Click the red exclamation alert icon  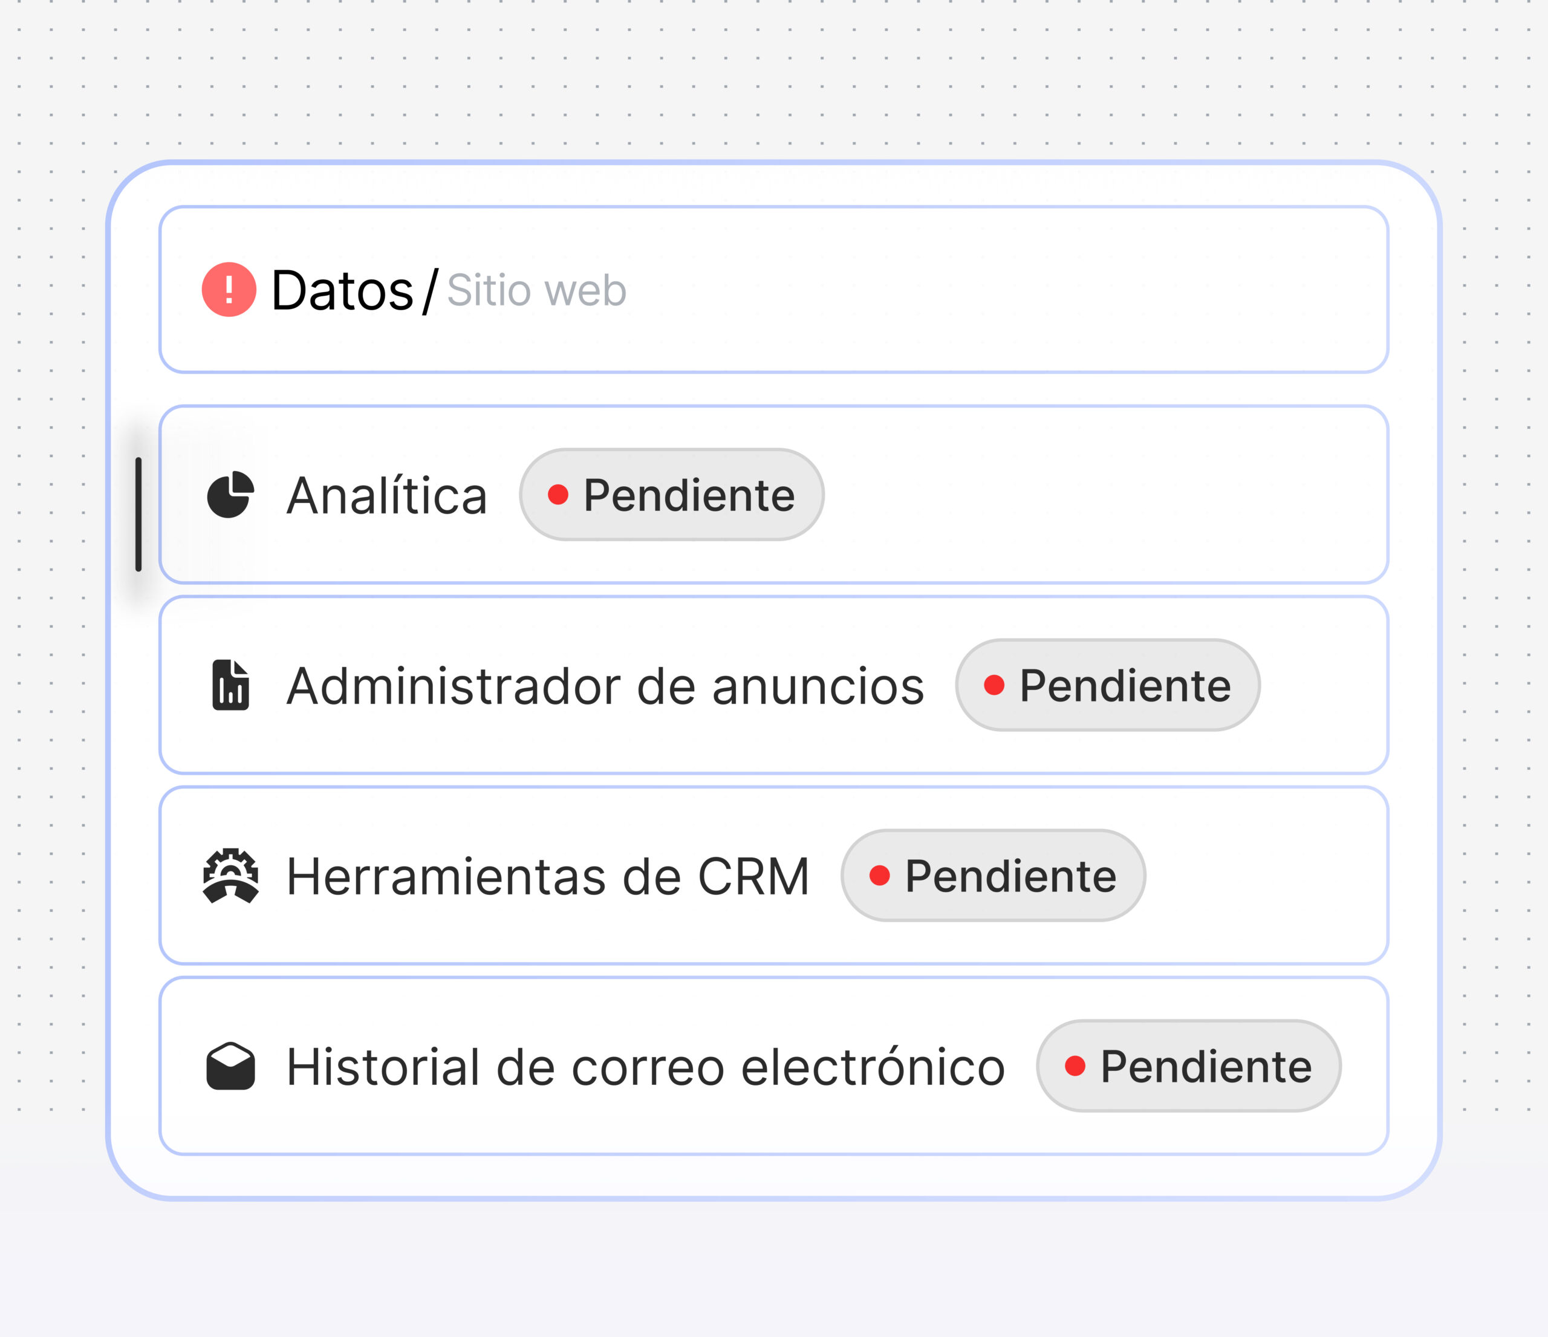point(229,290)
